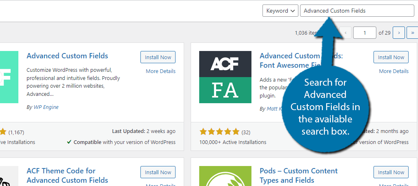Click the five-star rating with 32 reviews
This screenshot has width=418, height=186.
coord(219,132)
